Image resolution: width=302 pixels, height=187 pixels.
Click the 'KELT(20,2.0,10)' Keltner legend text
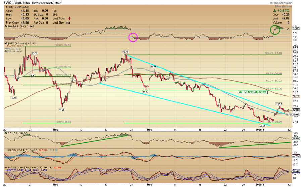[15, 170]
